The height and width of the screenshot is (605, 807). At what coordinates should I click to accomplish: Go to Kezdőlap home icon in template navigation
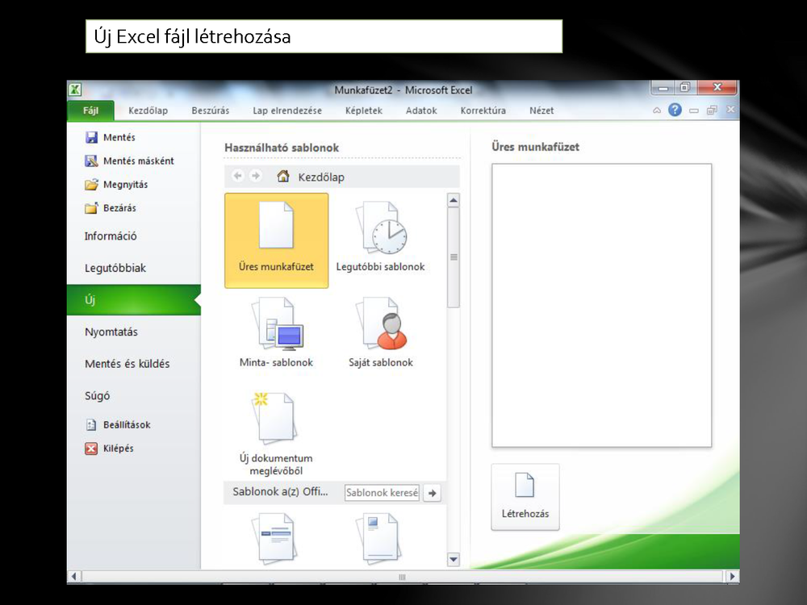click(283, 177)
